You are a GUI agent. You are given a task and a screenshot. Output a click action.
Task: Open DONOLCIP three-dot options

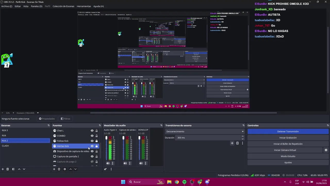tap(145, 163)
